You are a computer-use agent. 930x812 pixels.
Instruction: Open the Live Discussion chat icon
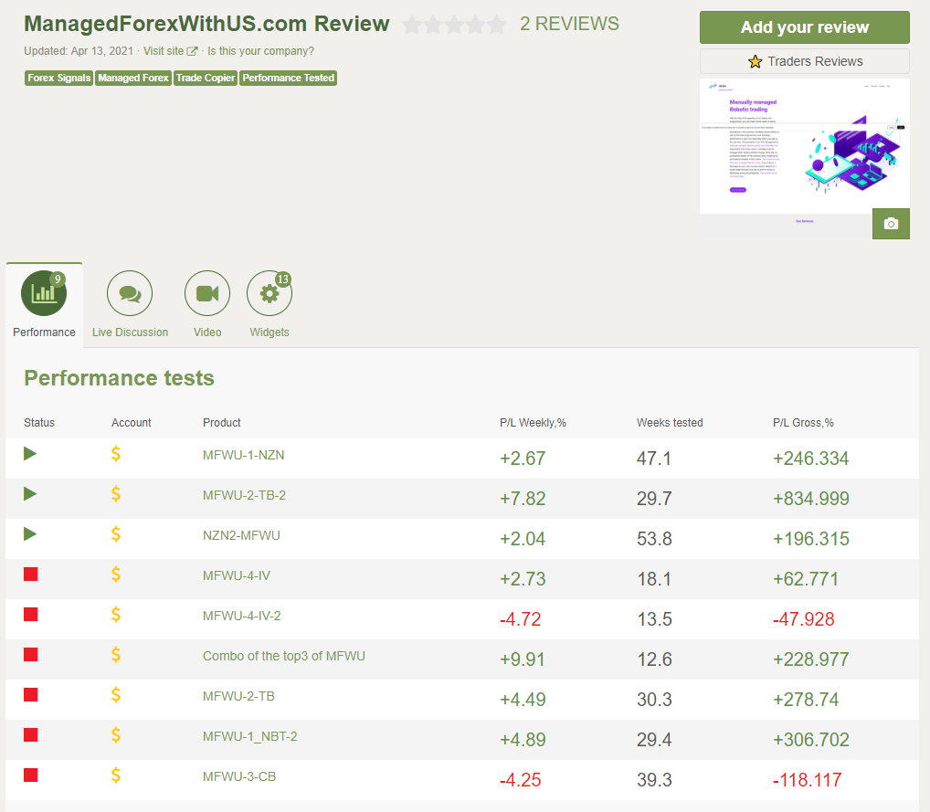[130, 293]
